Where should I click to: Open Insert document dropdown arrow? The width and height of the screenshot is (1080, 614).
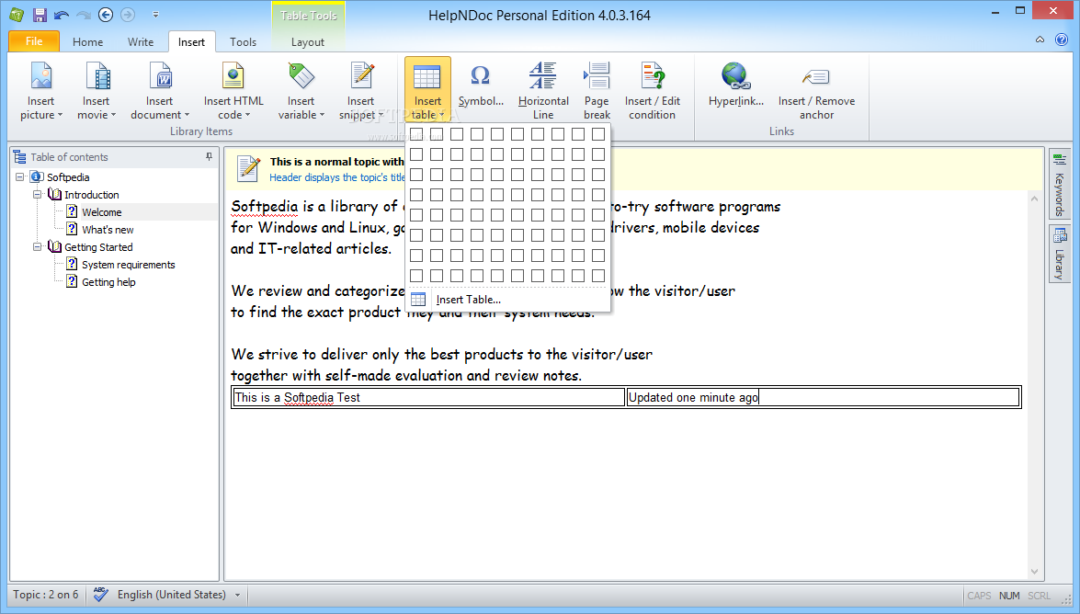187,115
